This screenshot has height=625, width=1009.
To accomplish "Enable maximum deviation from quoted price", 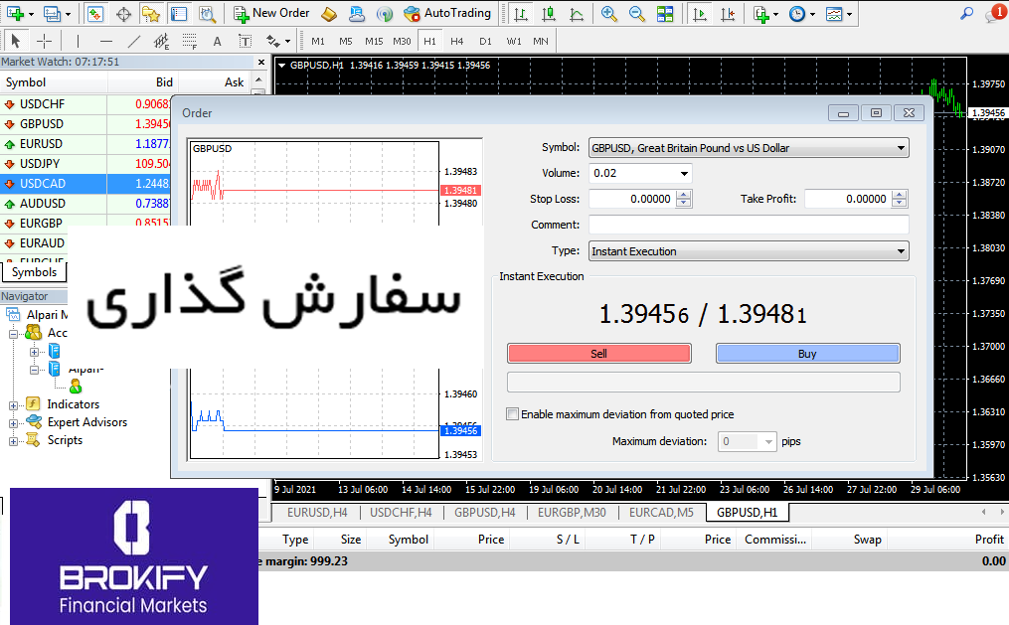I will pyautogui.click(x=513, y=414).
